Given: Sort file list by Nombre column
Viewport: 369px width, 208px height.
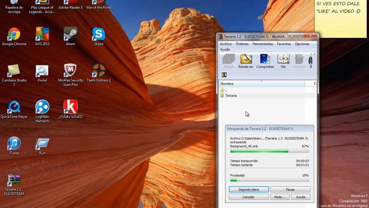Looking at the screenshot, I should tap(262, 84).
